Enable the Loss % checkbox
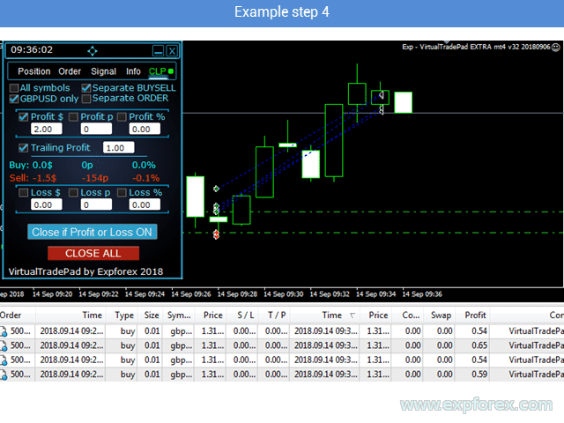564x423 pixels. pos(122,193)
